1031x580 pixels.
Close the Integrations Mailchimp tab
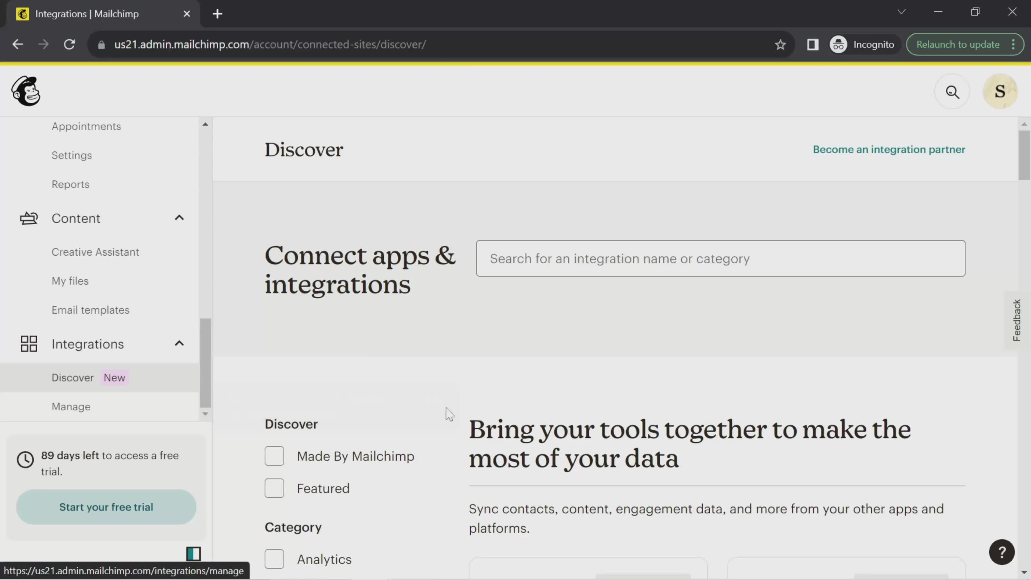coord(187,14)
